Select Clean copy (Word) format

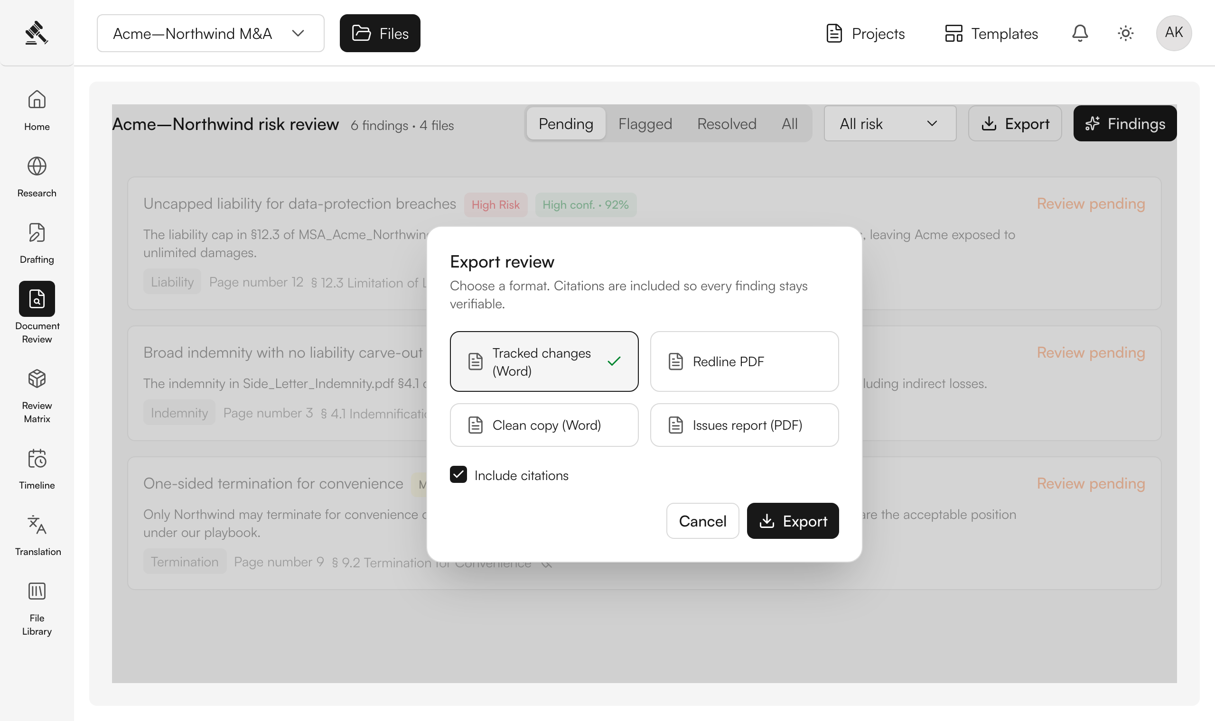(x=544, y=425)
